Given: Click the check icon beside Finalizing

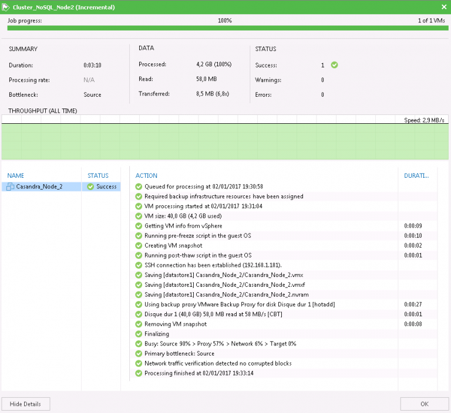Looking at the screenshot, I should [139, 334].
